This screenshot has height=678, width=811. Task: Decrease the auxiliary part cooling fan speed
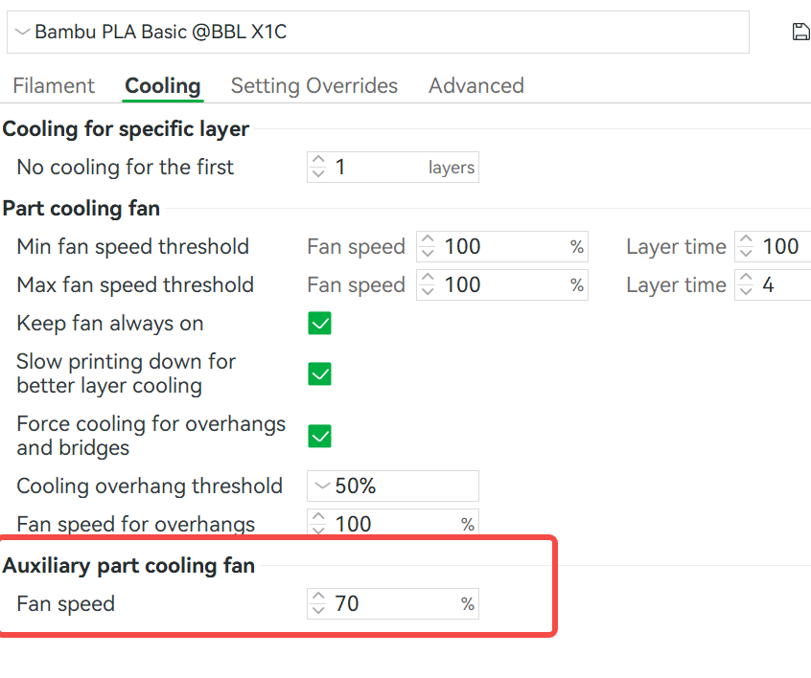318,609
